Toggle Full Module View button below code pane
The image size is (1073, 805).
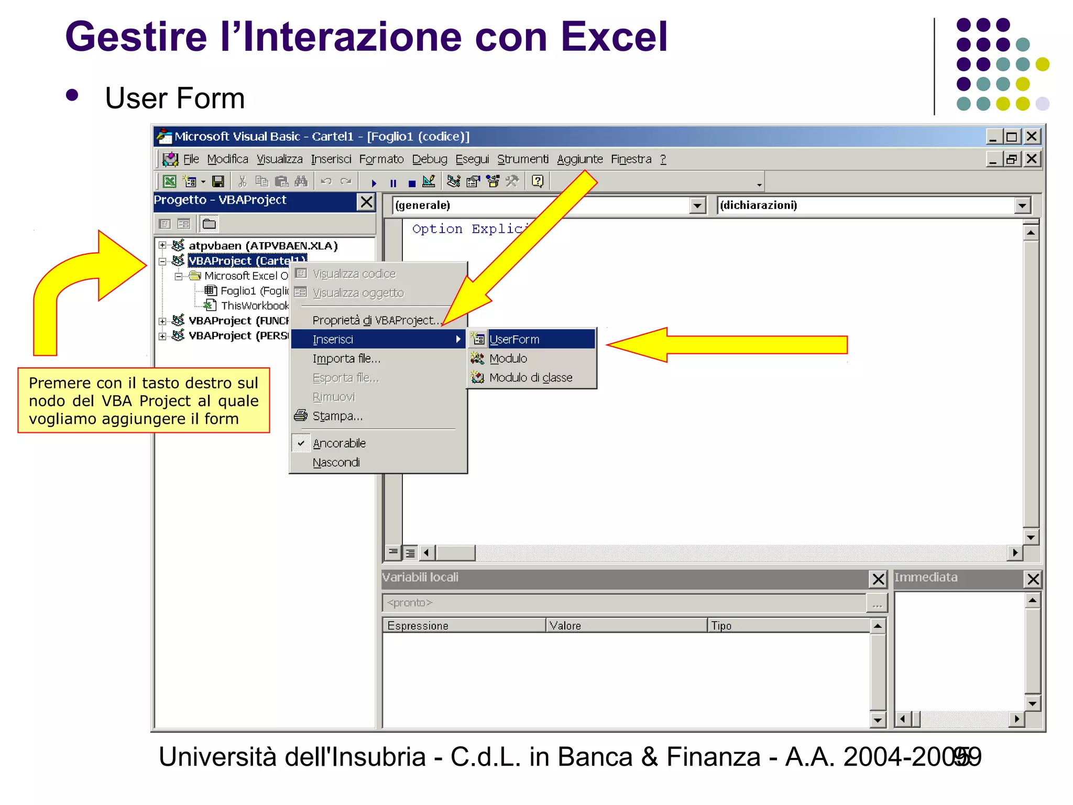tap(410, 552)
